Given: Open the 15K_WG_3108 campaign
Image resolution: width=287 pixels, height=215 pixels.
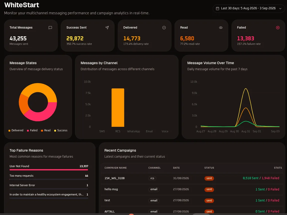Looking at the screenshot, I should pyautogui.click(x=114, y=178).
